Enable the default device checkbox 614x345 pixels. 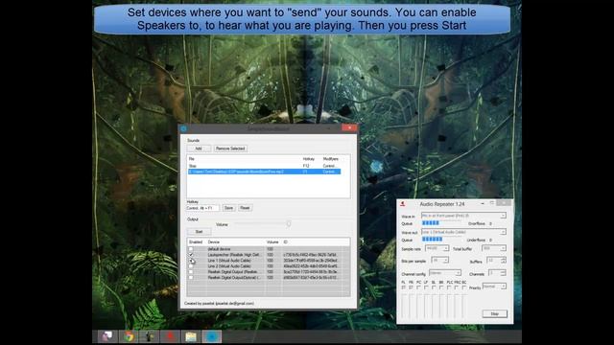coord(191,249)
